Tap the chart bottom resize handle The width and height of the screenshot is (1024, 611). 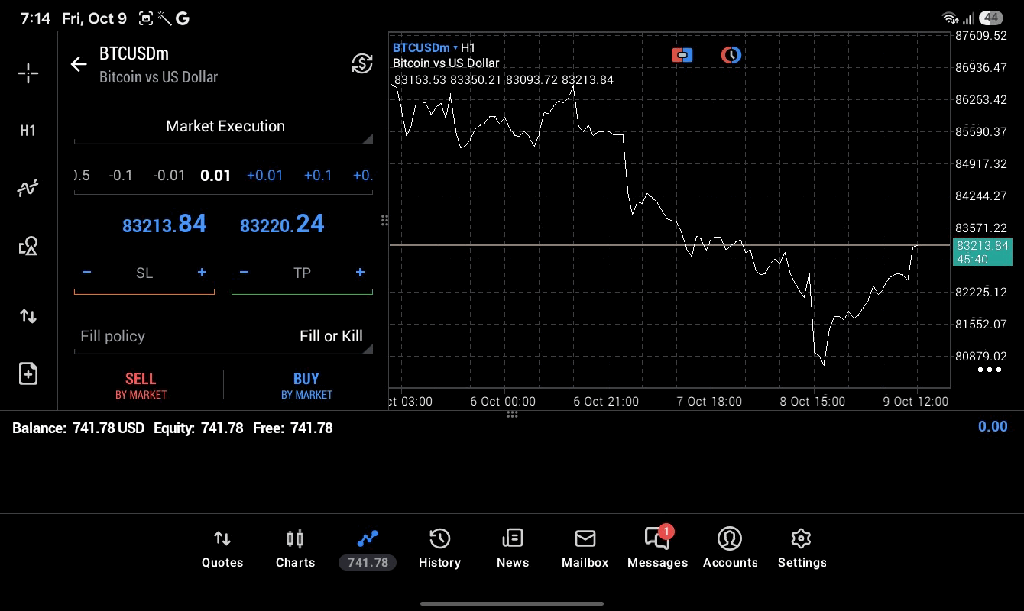click(512, 414)
